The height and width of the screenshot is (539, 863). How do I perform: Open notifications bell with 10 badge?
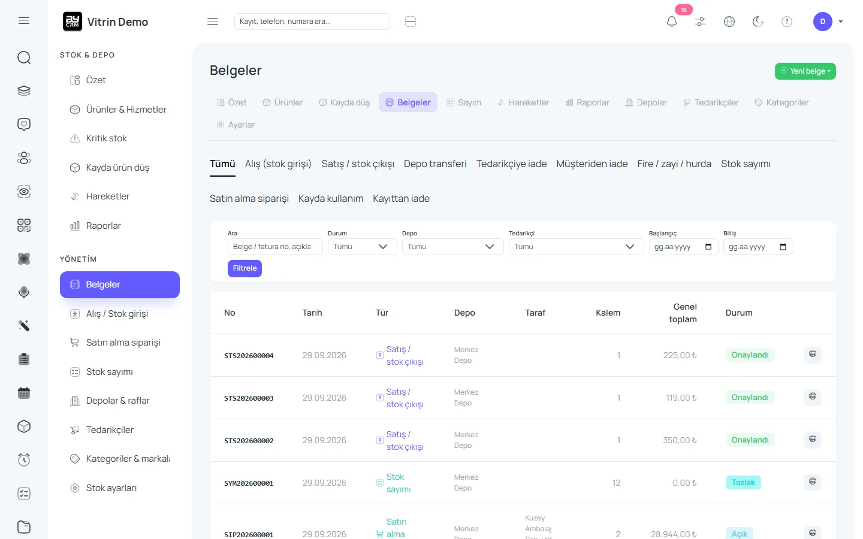(x=672, y=21)
